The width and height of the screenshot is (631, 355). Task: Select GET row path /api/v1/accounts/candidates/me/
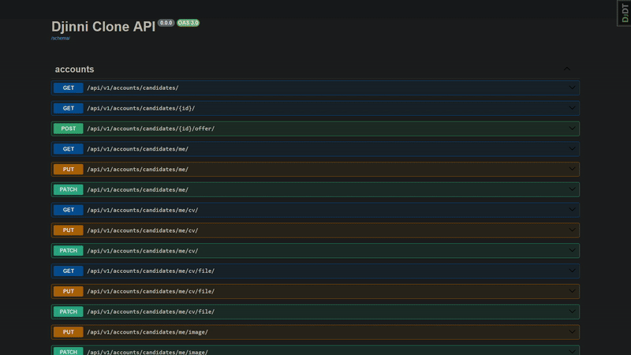click(x=137, y=149)
